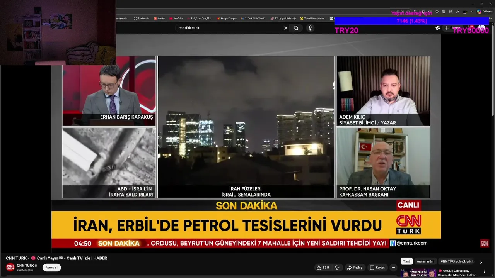The height and width of the screenshot is (278, 495).
Task: Select the CNN TÜRK adlı yükleyici chip
Action: tap(457, 261)
